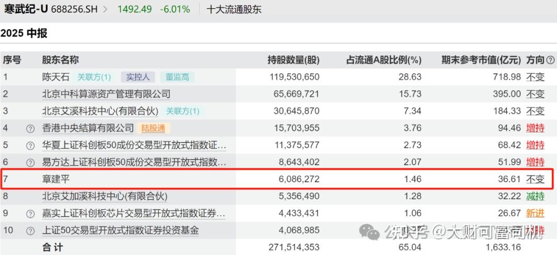Click share count 65,669,721
This screenshot has height=255, width=557.
coord(296,94)
